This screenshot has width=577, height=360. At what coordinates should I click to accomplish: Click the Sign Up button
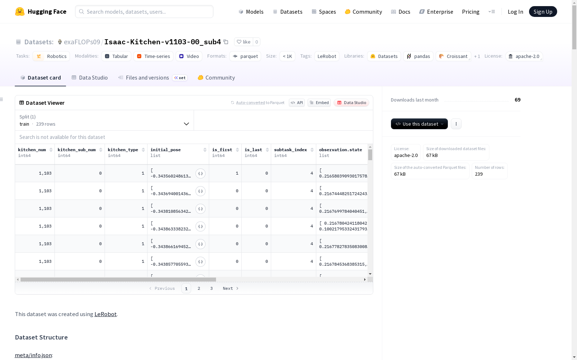point(543,12)
